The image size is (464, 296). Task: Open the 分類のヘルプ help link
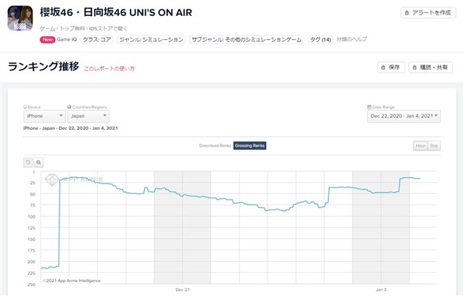[x=352, y=39]
